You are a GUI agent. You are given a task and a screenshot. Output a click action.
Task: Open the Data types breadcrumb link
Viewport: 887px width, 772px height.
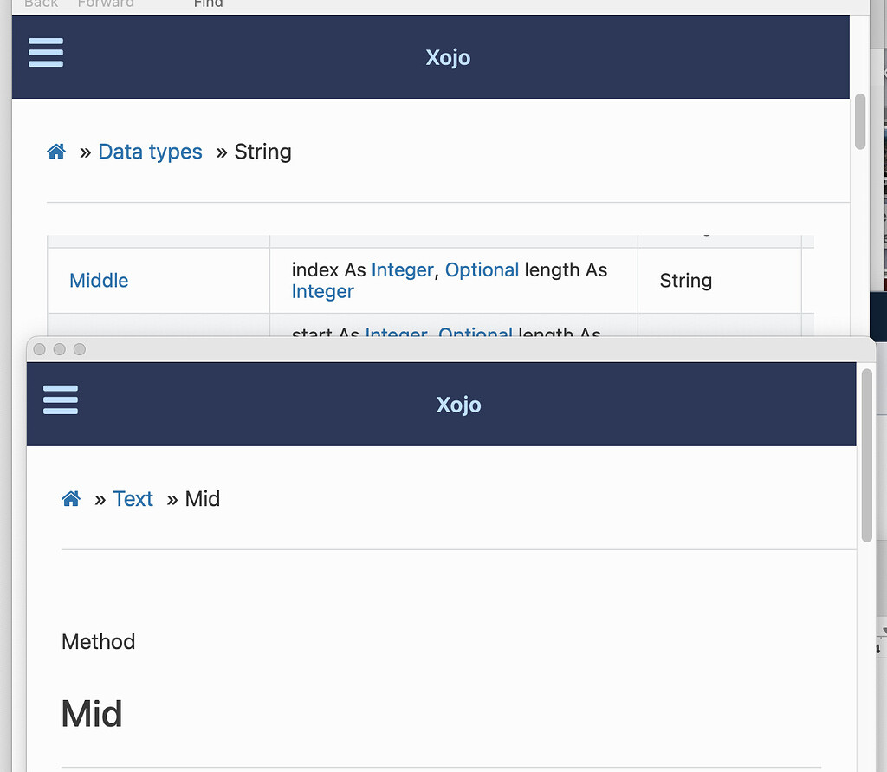tap(150, 152)
